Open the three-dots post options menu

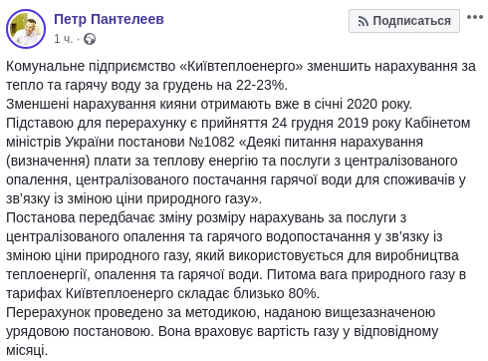point(475,17)
